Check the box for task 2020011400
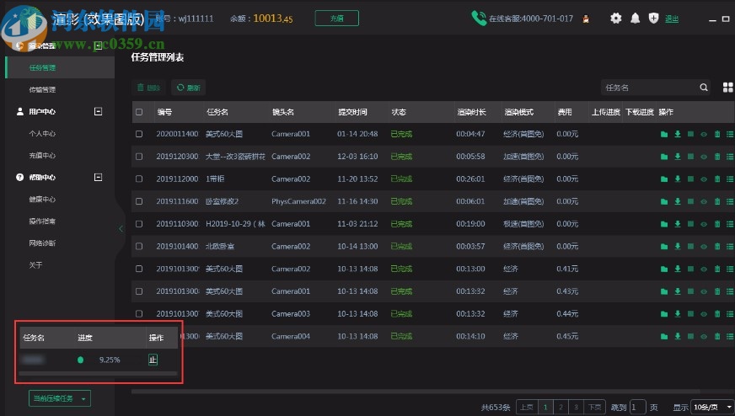 pos(139,134)
